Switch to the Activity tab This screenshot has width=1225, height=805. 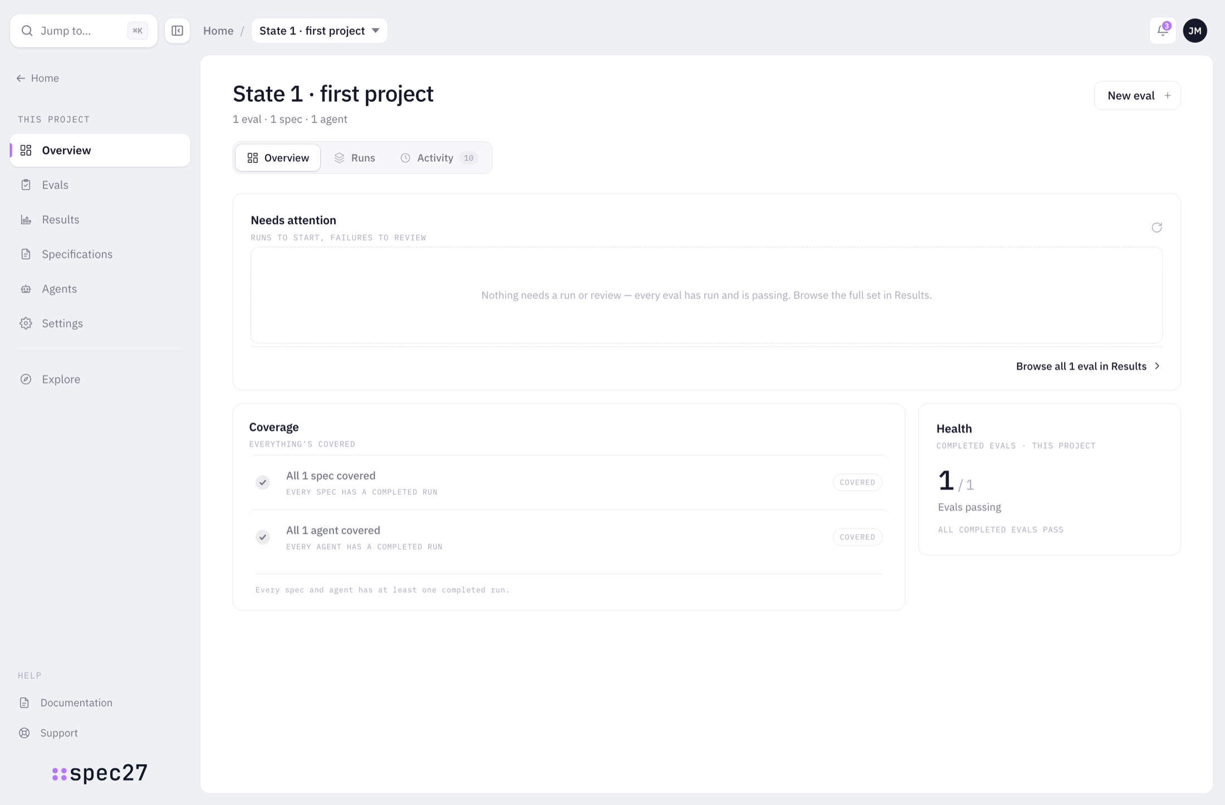(x=438, y=158)
